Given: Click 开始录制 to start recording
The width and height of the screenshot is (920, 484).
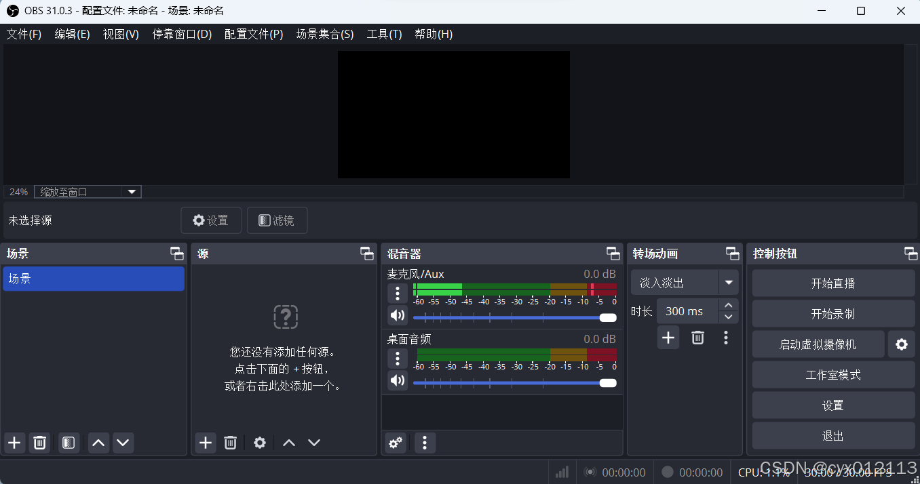Looking at the screenshot, I should tap(832, 313).
